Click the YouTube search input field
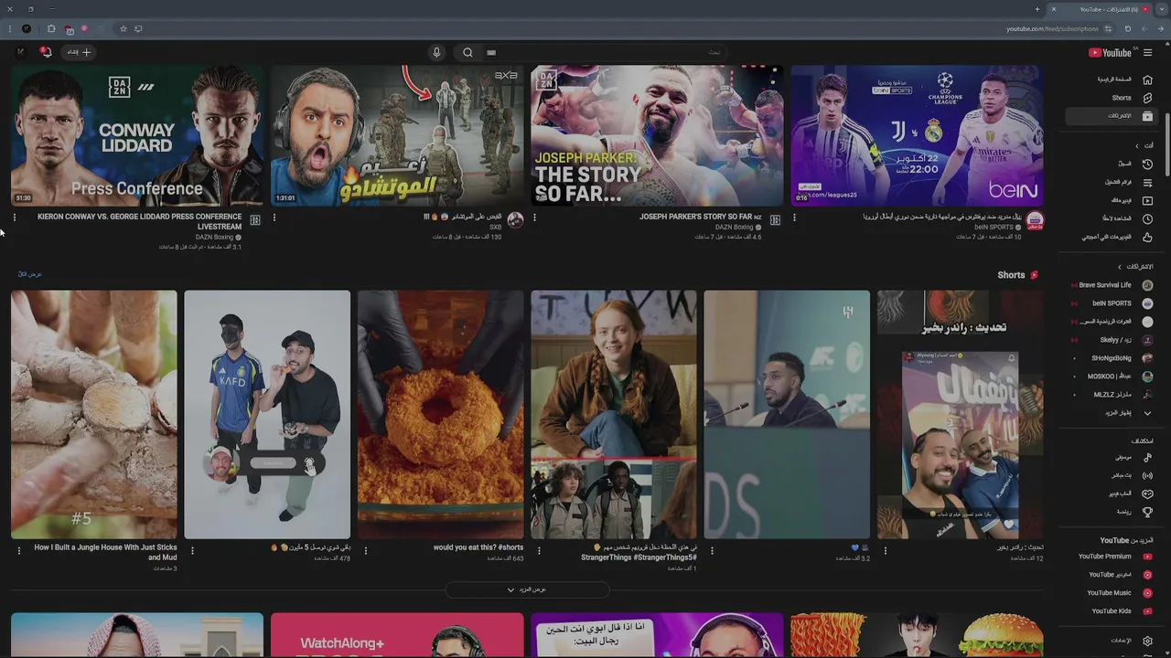Image resolution: width=1171 pixels, height=658 pixels. click(604, 52)
